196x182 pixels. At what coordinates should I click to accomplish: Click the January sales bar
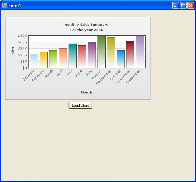click(34, 61)
